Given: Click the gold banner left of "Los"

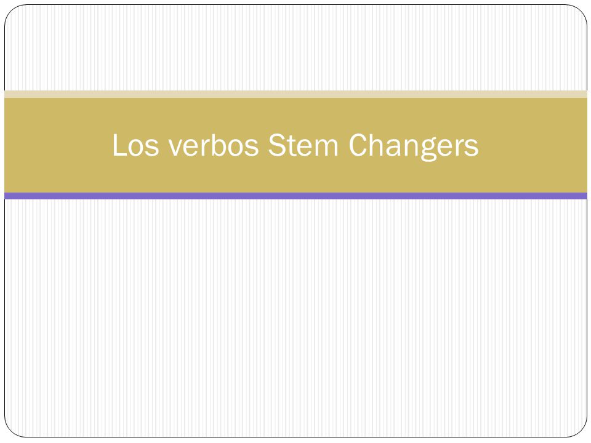Looking at the screenshot, I should (x=57, y=145).
